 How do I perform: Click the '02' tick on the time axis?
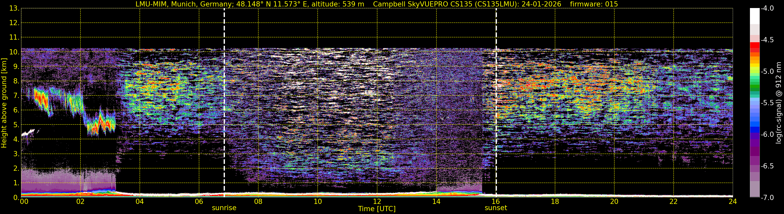coord(80,202)
